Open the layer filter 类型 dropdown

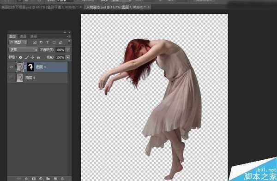pyautogui.click(x=18, y=42)
